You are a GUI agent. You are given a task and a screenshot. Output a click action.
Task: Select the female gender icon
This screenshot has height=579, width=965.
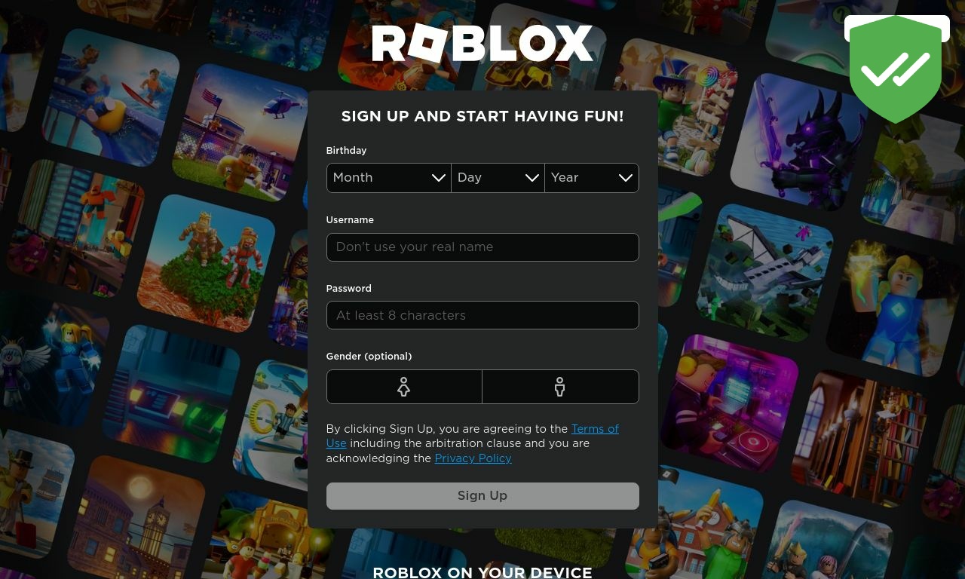(x=404, y=387)
